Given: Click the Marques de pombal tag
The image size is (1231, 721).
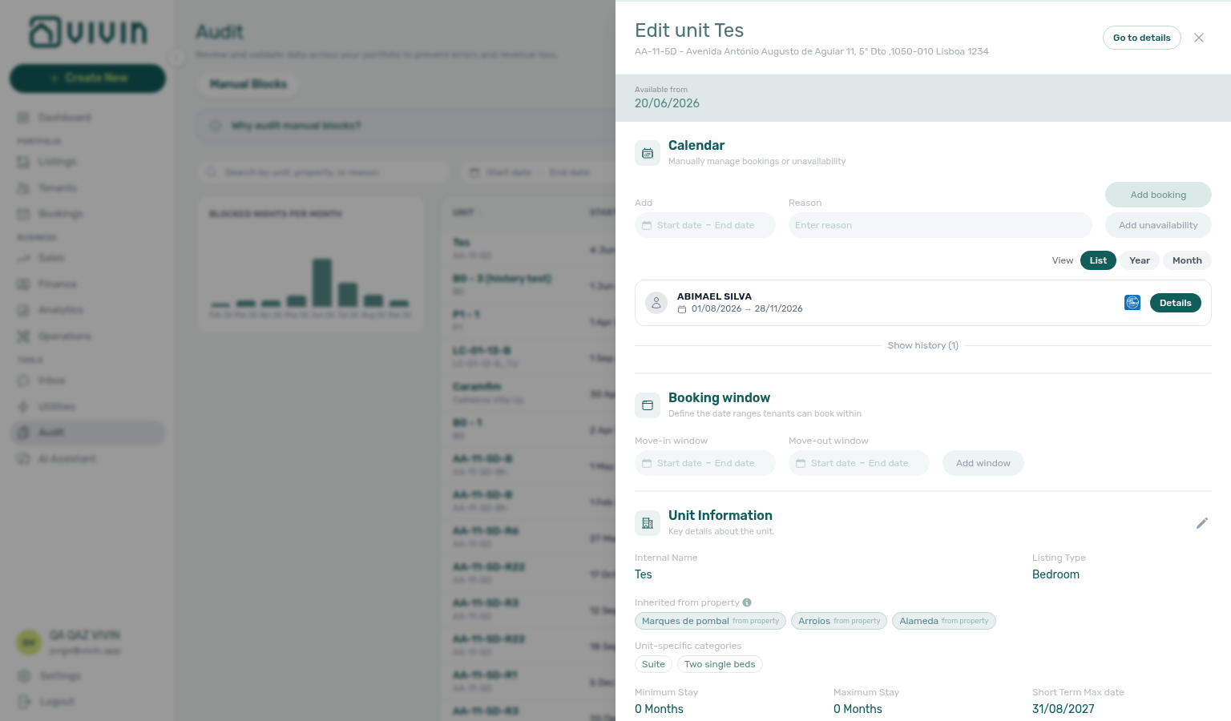Looking at the screenshot, I should [x=710, y=621].
